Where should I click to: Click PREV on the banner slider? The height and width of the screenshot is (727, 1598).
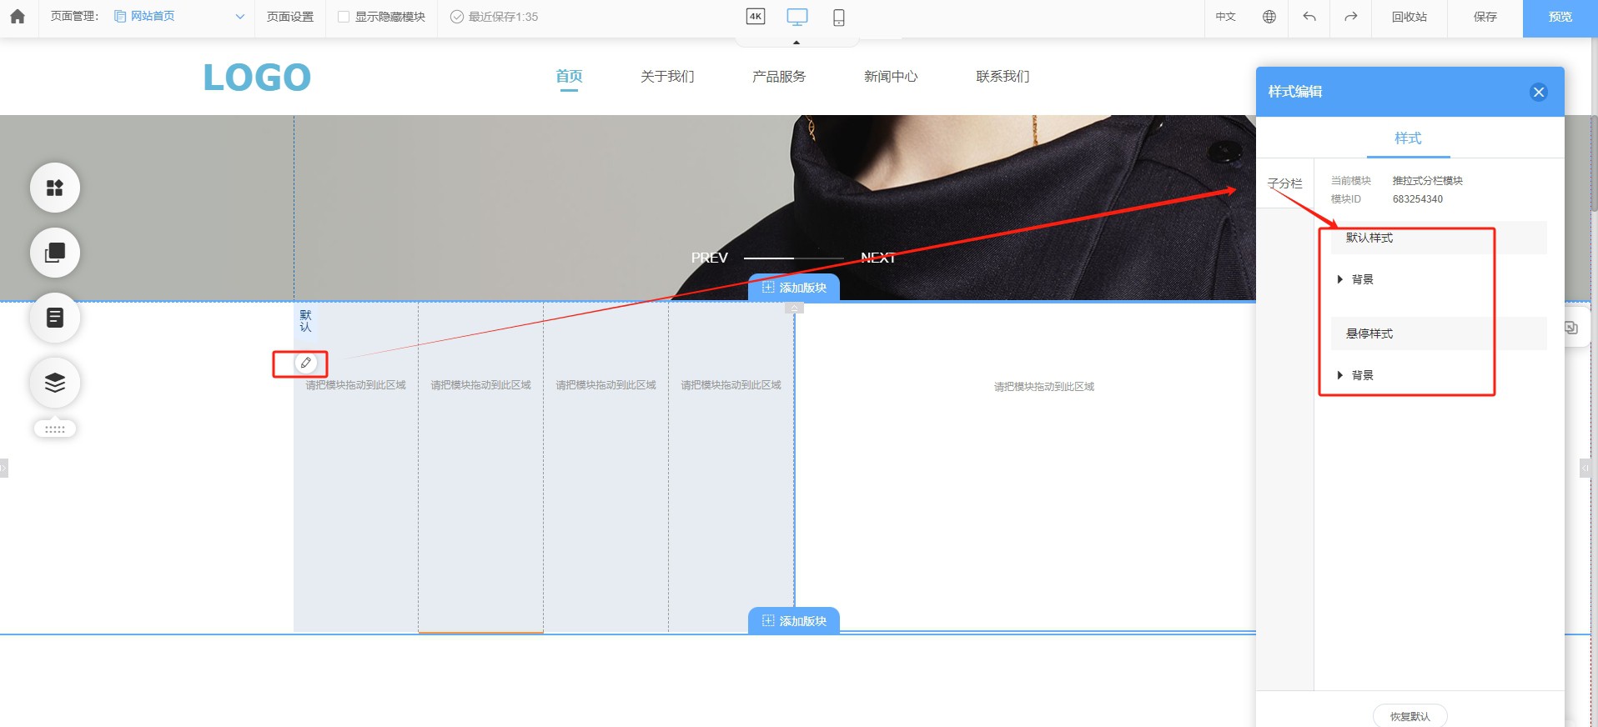point(710,258)
